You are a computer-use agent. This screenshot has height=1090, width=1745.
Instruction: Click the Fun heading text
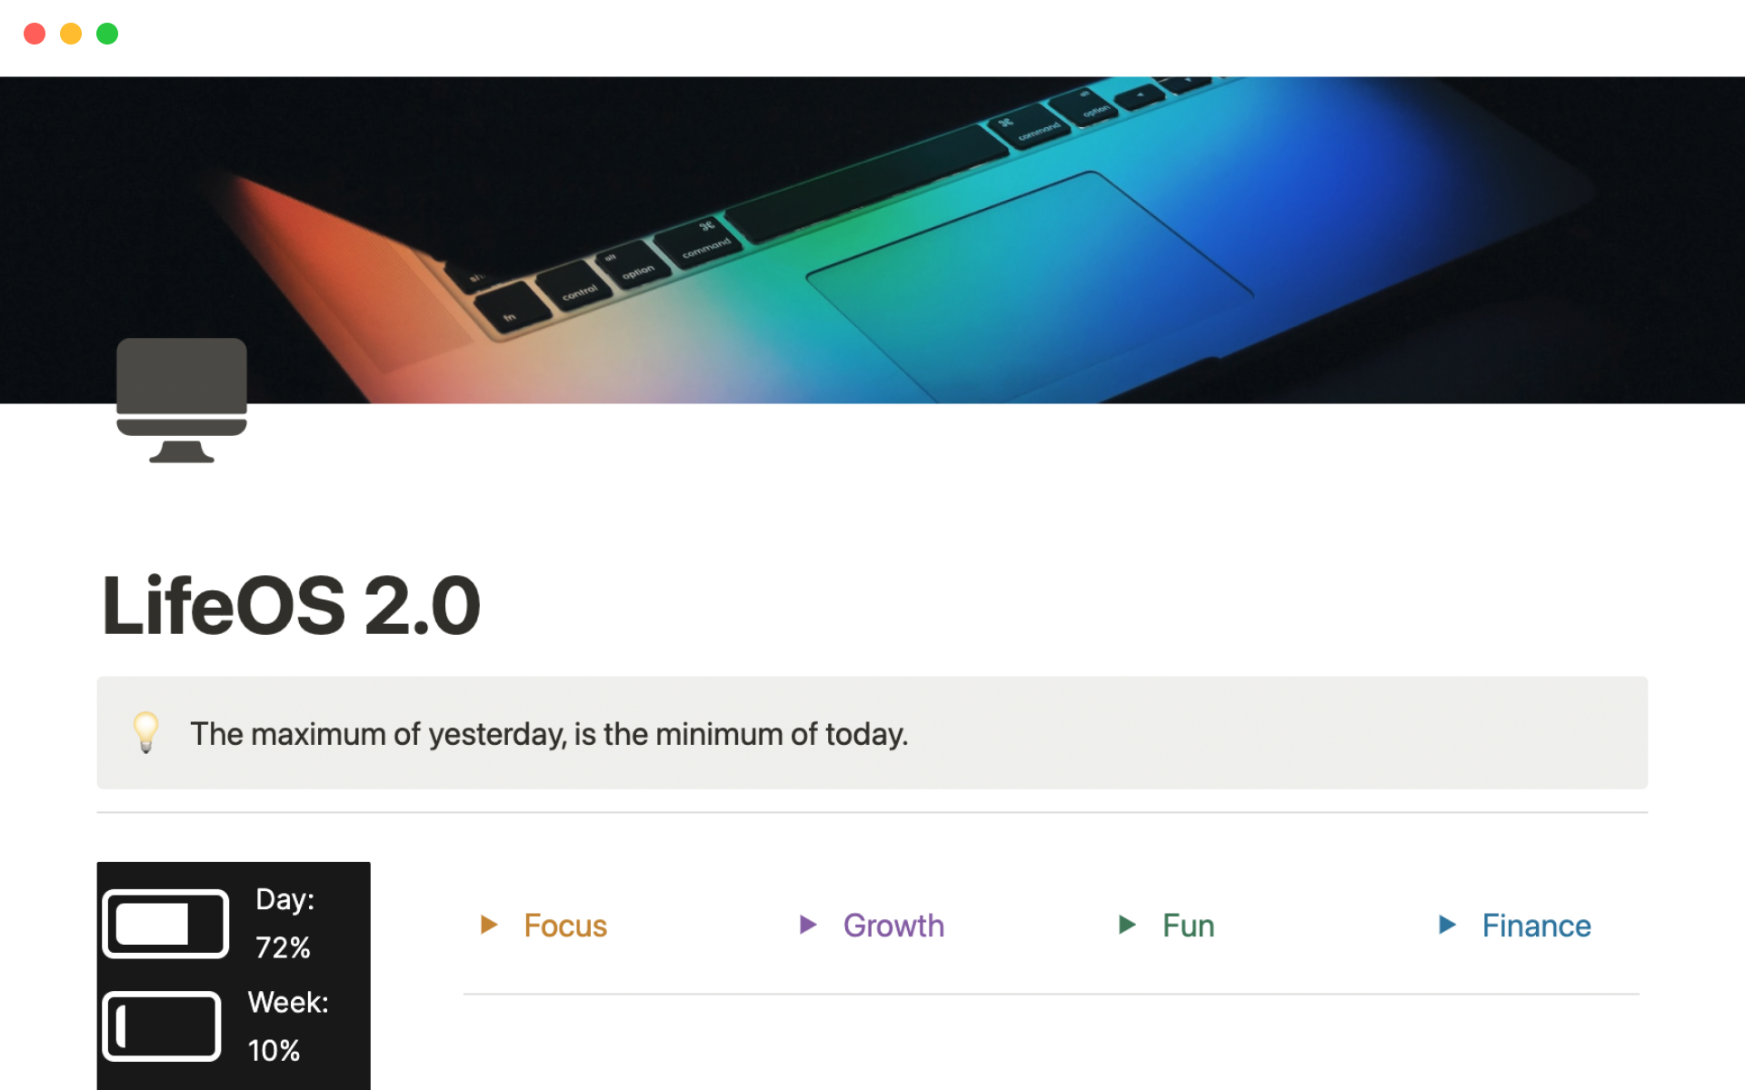tap(1188, 926)
